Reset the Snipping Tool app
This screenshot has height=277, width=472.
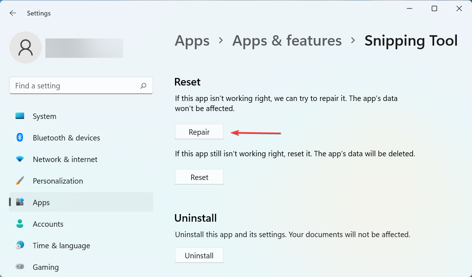(199, 177)
